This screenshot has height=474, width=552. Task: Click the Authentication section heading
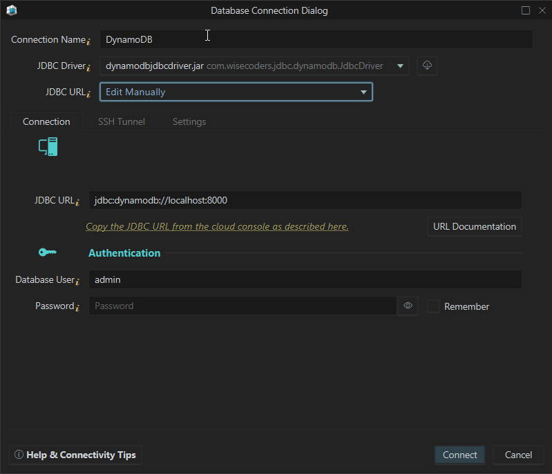click(x=124, y=253)
